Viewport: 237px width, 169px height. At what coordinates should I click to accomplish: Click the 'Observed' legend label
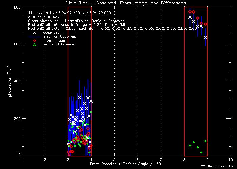coord(51,32)
